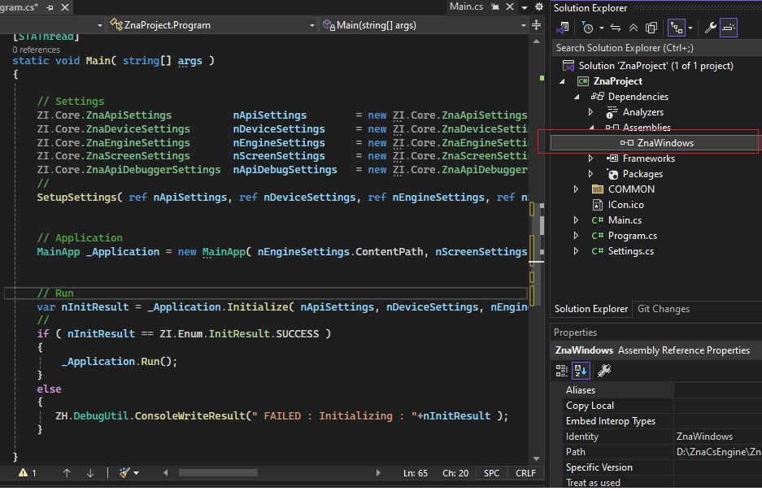Image resolution: width=762 pixels, height=491 pixels.
Task: Click the Analyzers icon in tree
Action: click(612, 112)
